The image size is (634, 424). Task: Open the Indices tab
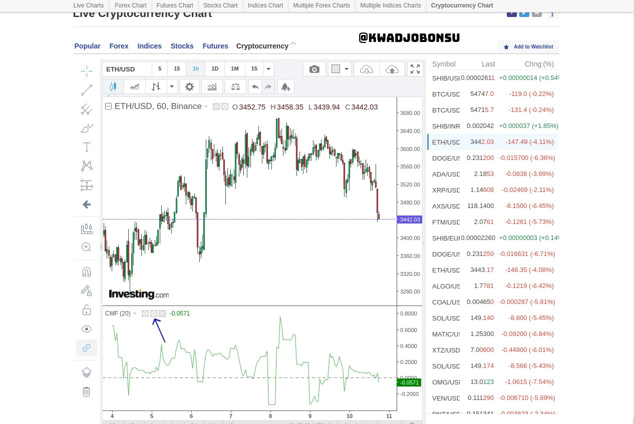click(150, 46)
